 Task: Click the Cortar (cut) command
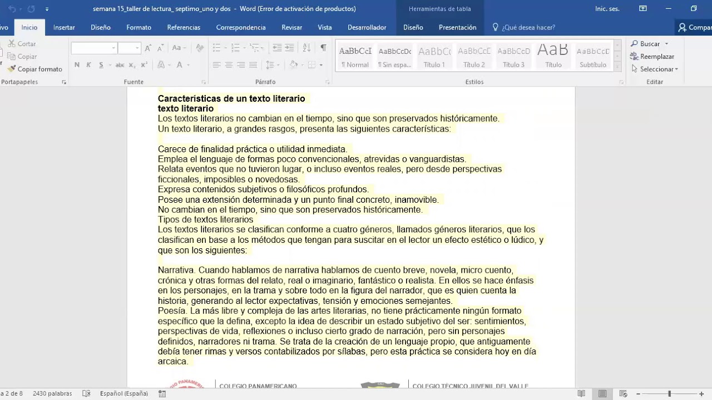coord(22,43)
